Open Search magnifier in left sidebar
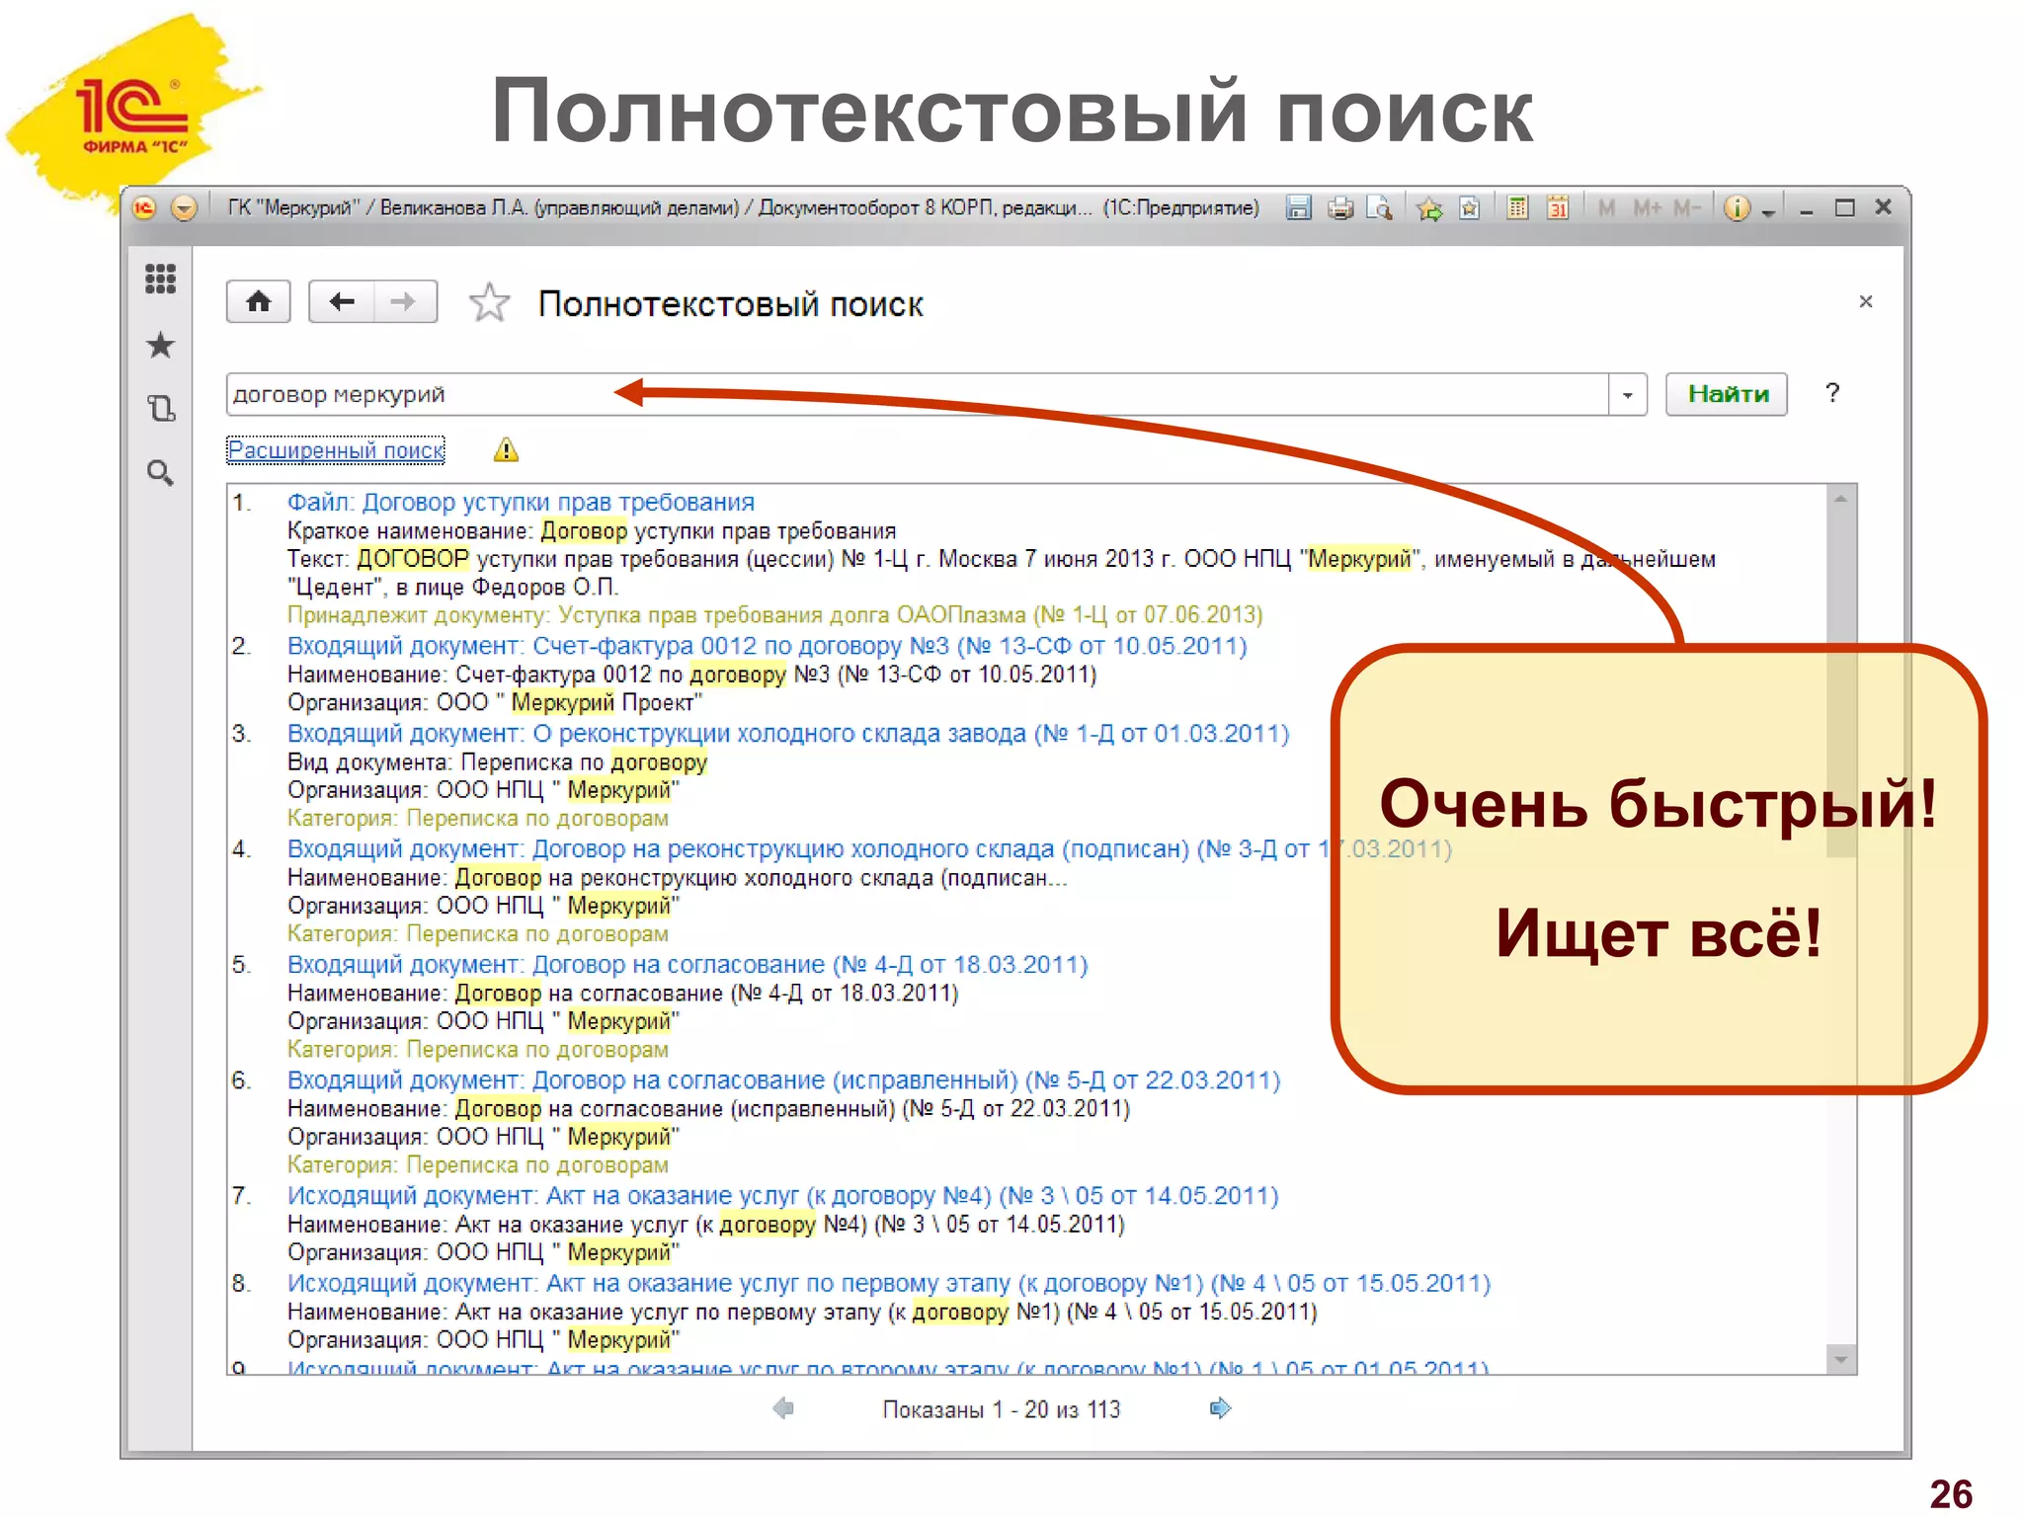2023x1517 pixels. 160,473
